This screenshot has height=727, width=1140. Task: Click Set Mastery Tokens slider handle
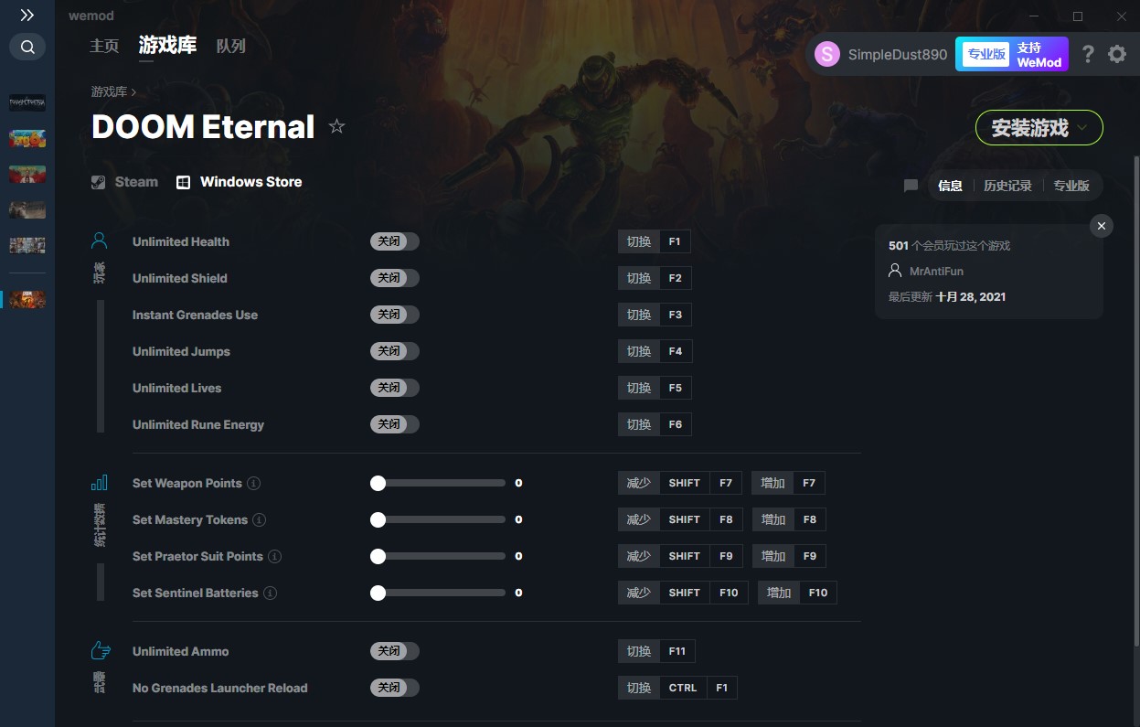[x=378, y=519]
